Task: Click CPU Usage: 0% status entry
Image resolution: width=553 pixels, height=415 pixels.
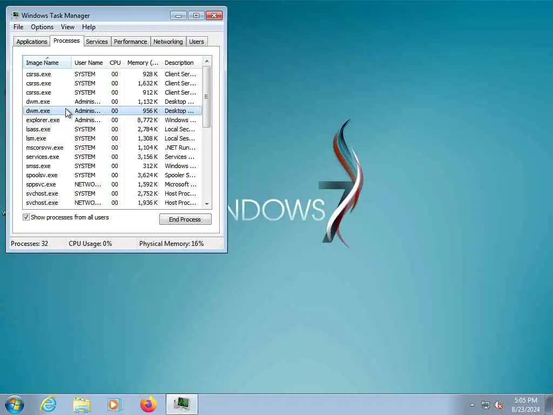Action: click(x=90, y=244)
